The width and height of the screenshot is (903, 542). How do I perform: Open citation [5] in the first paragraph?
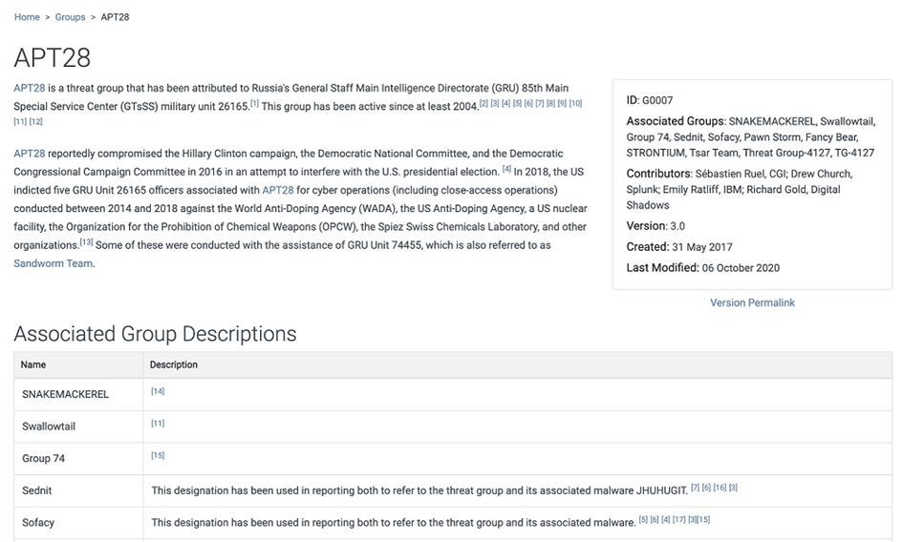(x=517, y=103)
